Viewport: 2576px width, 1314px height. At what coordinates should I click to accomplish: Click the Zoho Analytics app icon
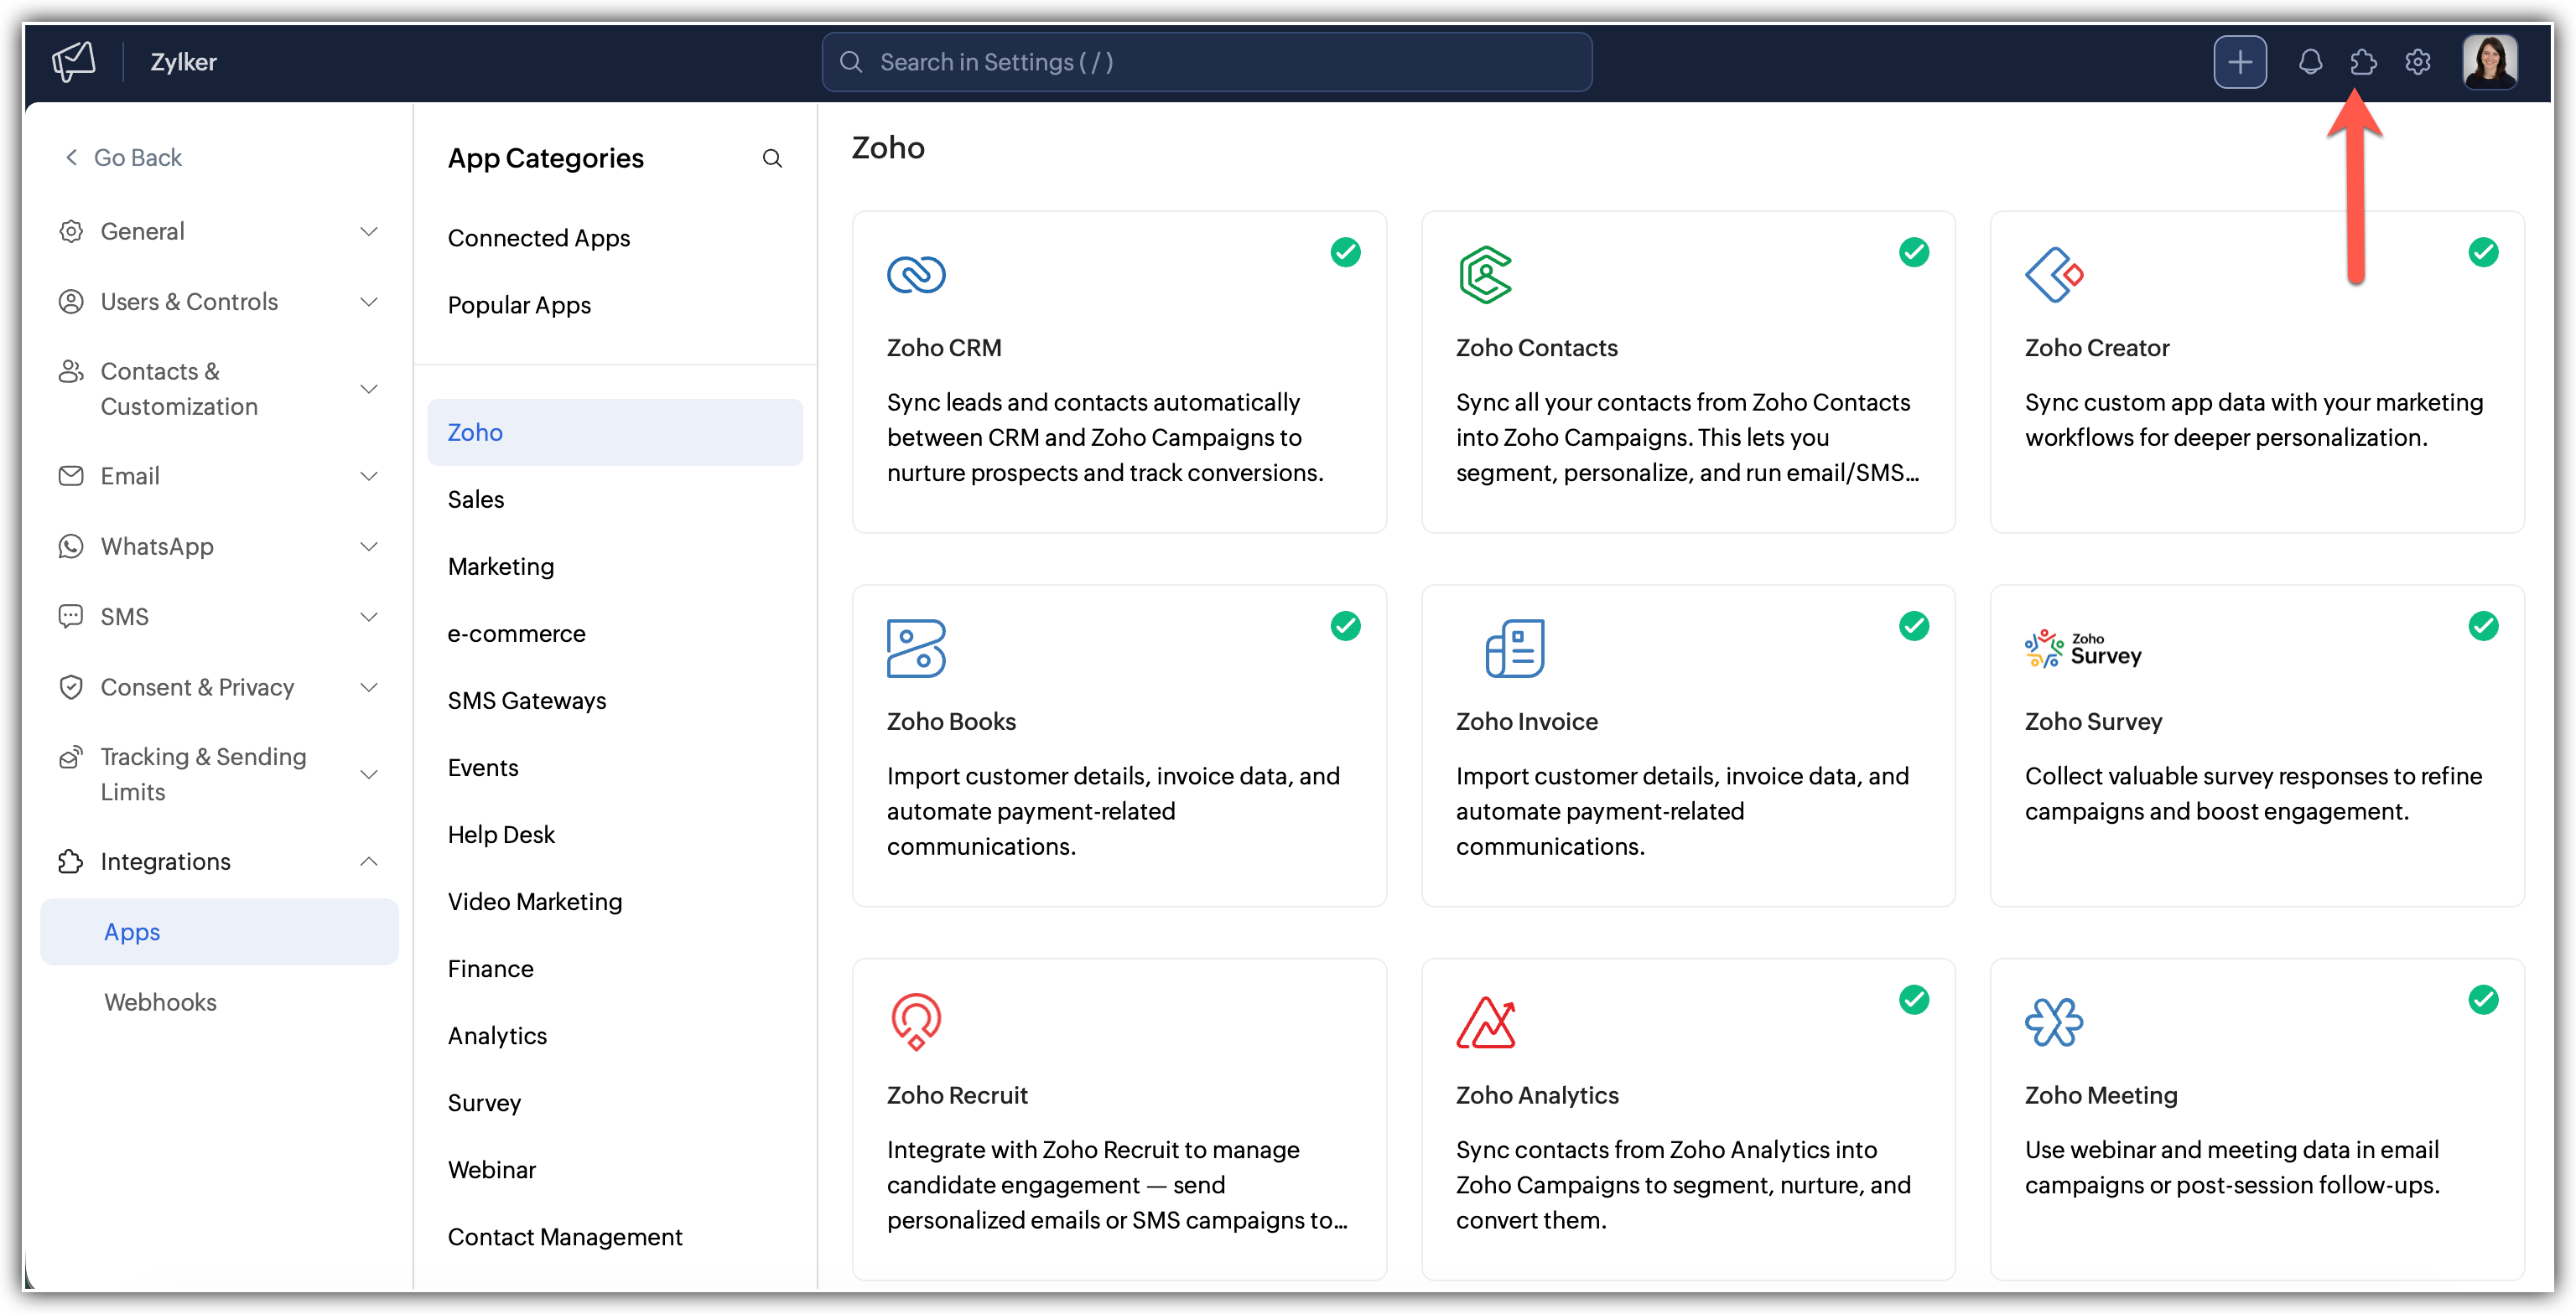1485,1022
